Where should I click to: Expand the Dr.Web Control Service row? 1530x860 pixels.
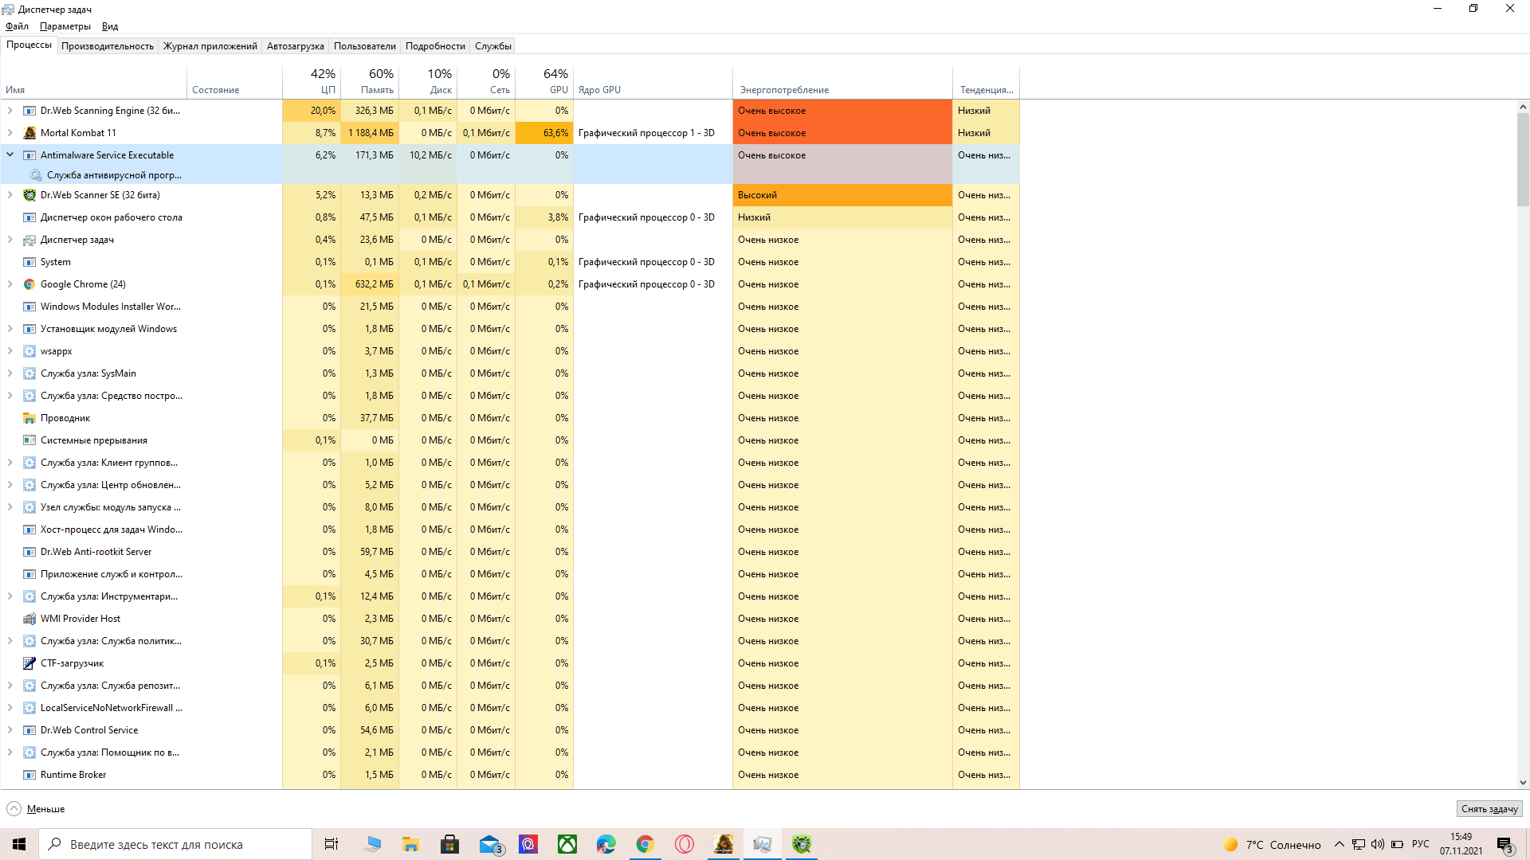(x=10, y=730)
